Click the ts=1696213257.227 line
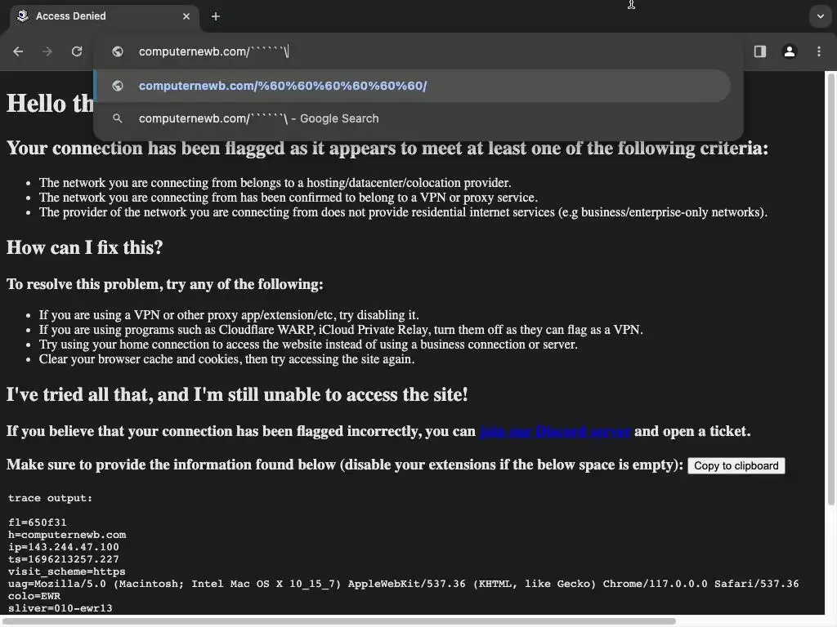The height and width of the screenshot is (627, 837). click(64, 559)
